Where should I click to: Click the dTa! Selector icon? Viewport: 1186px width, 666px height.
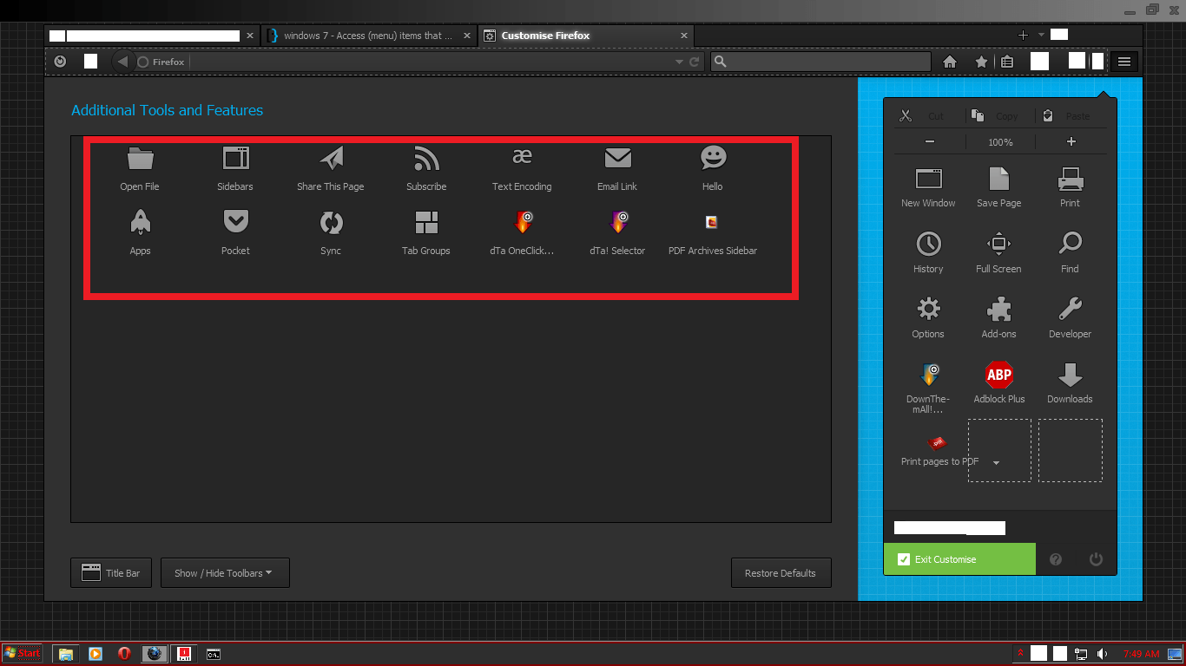tap(617, 222)
